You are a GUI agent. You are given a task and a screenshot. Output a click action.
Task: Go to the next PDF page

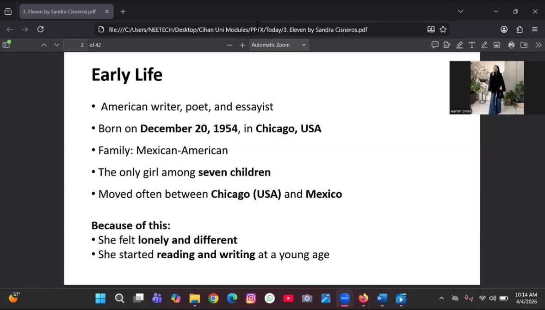point(57,45)
